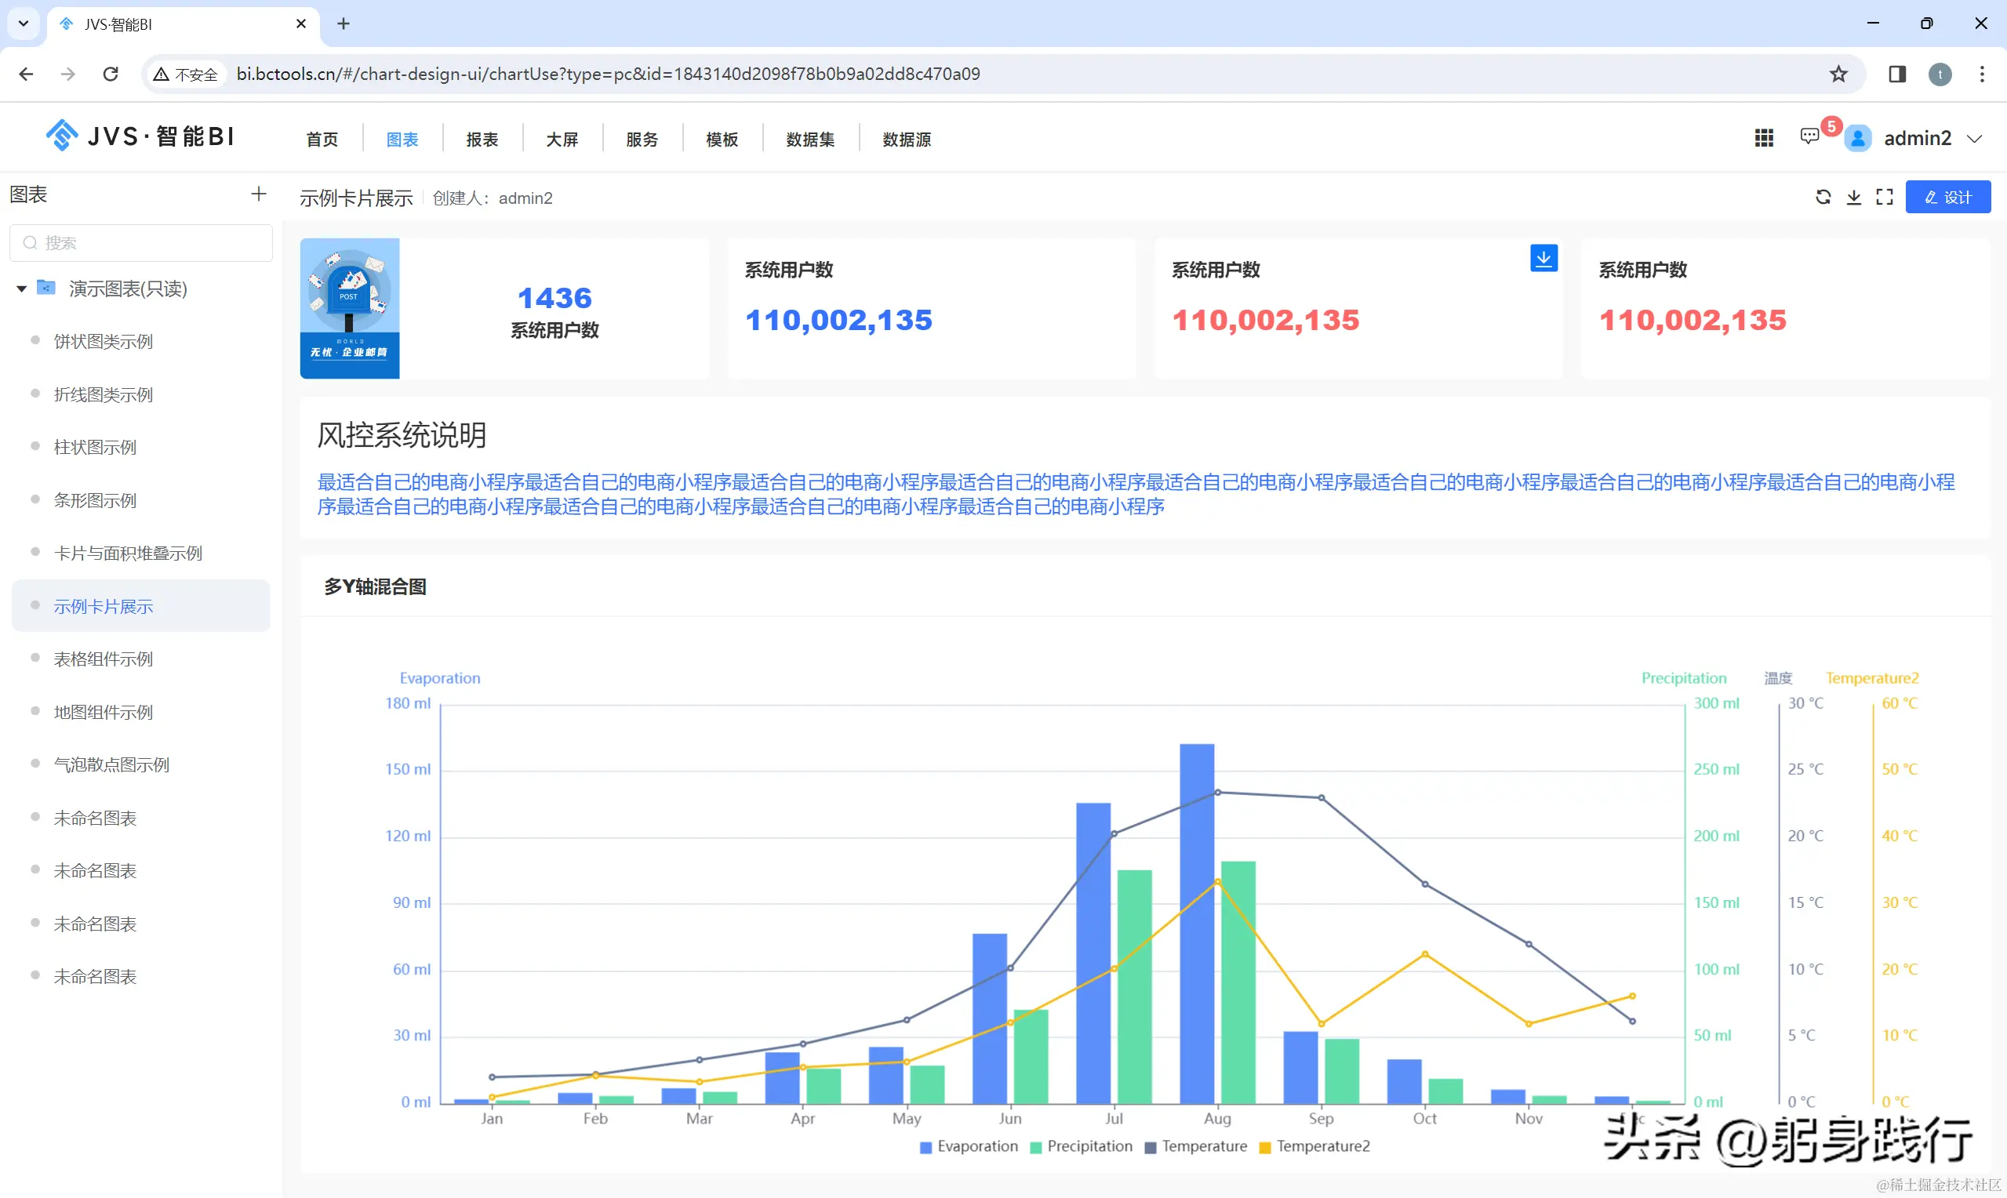Open messages icon with 5 badge
2007x1198 pixels.
(1809, 136)
